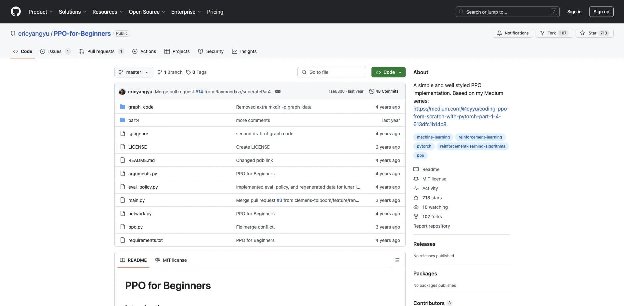Select the README tab in file panel

[133, 260]
